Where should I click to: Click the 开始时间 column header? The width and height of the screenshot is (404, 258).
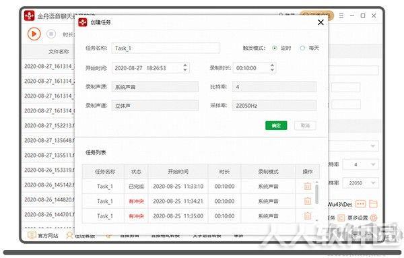178,172
